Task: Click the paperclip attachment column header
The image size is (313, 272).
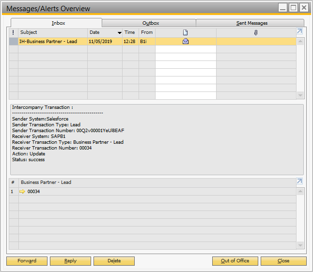Action: [256, 32]
